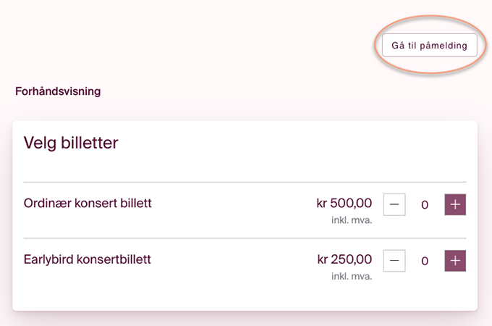Add one Earlybird konsertbillett ticket
Viewport: 492px width, 326px height.
tap(455, 260)
